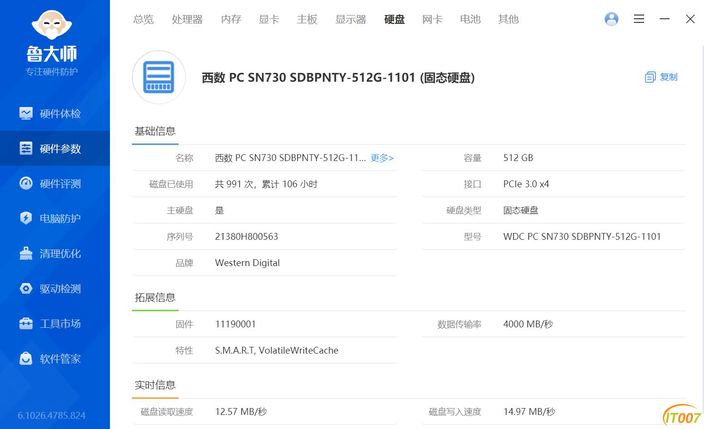Open 清理优化 in sidebar

point(60,253)
